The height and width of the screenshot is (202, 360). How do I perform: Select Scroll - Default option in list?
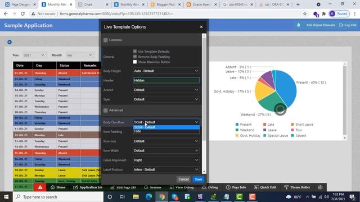[166, 127]
